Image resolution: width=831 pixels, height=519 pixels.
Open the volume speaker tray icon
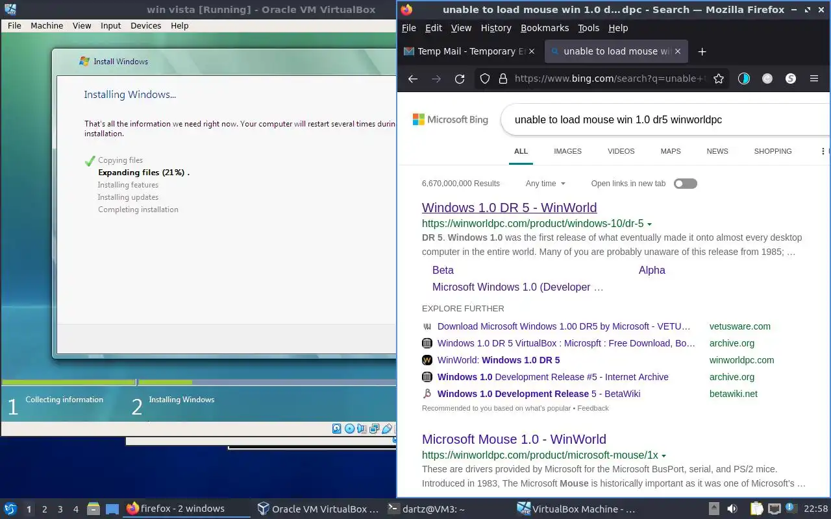tap(732, 509)
